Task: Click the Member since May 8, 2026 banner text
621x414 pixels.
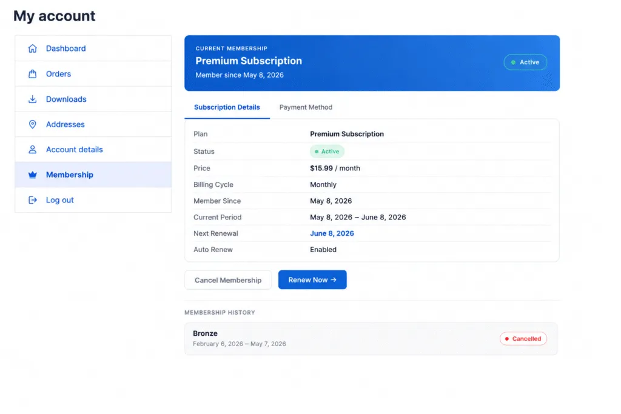Action: (x=240, y=75)
